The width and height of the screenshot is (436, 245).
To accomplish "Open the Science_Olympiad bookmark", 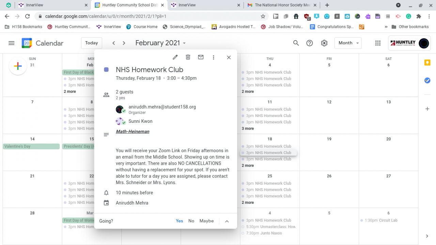I will 184,27.
